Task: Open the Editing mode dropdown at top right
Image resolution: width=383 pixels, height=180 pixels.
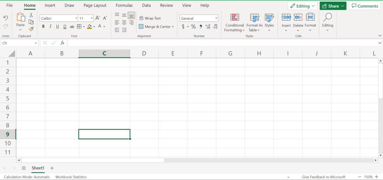Action: (x=302, y=6)
